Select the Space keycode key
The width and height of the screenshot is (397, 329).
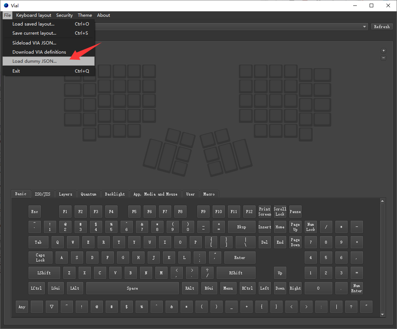[x=132, y=288]
